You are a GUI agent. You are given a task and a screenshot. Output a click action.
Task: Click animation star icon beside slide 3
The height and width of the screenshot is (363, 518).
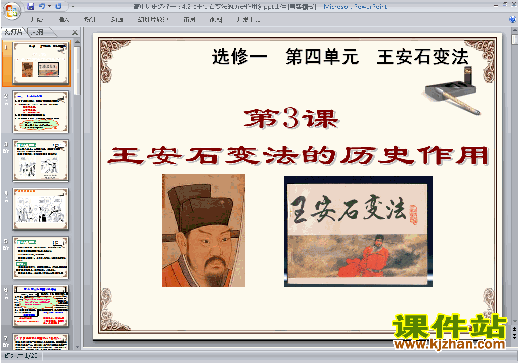point(6,151)
